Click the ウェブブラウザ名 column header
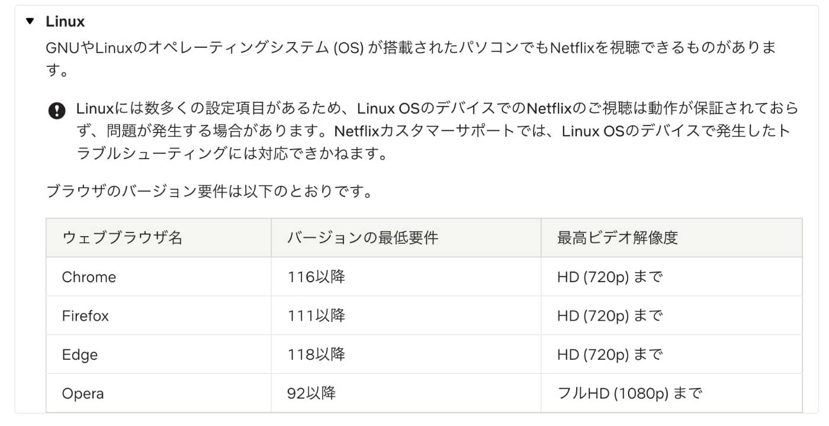 pos(122,238)
